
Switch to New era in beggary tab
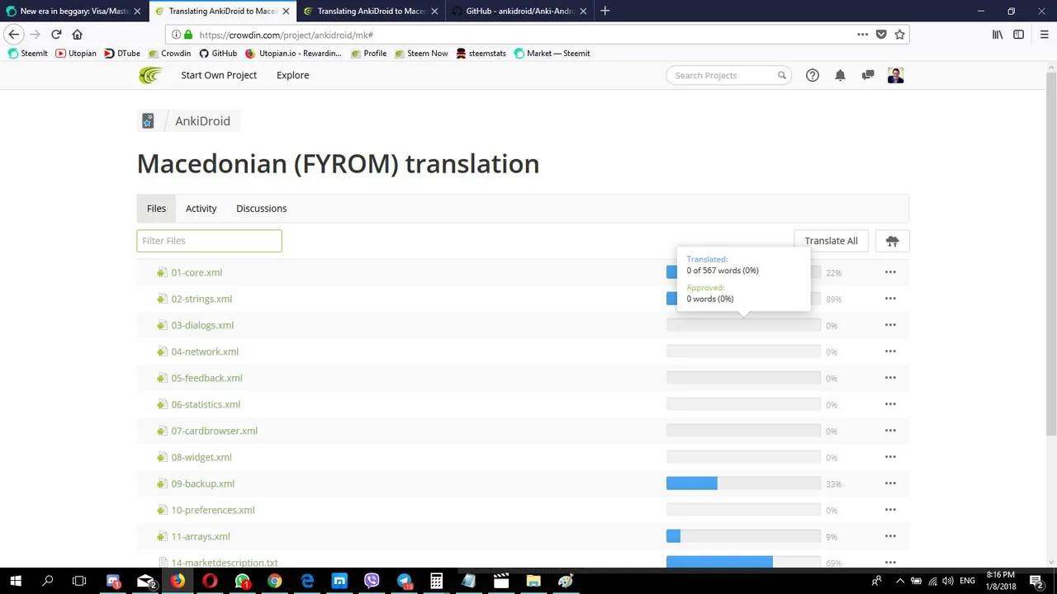point(74,12)
